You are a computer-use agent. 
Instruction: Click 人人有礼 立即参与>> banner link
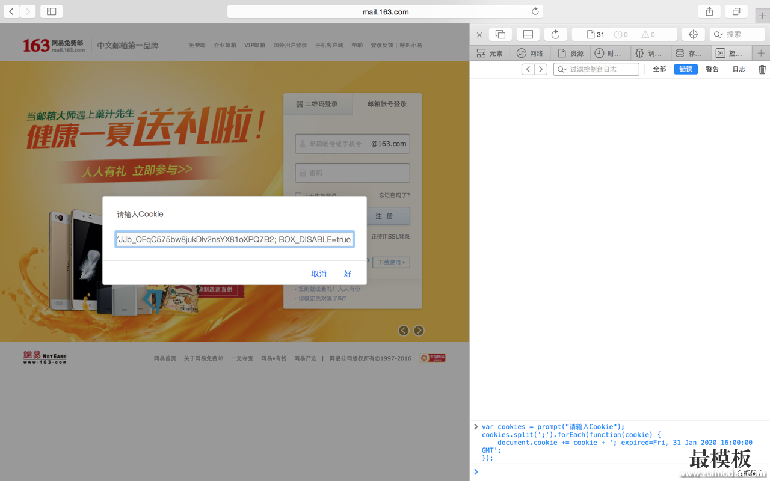(x=138, y=171)
